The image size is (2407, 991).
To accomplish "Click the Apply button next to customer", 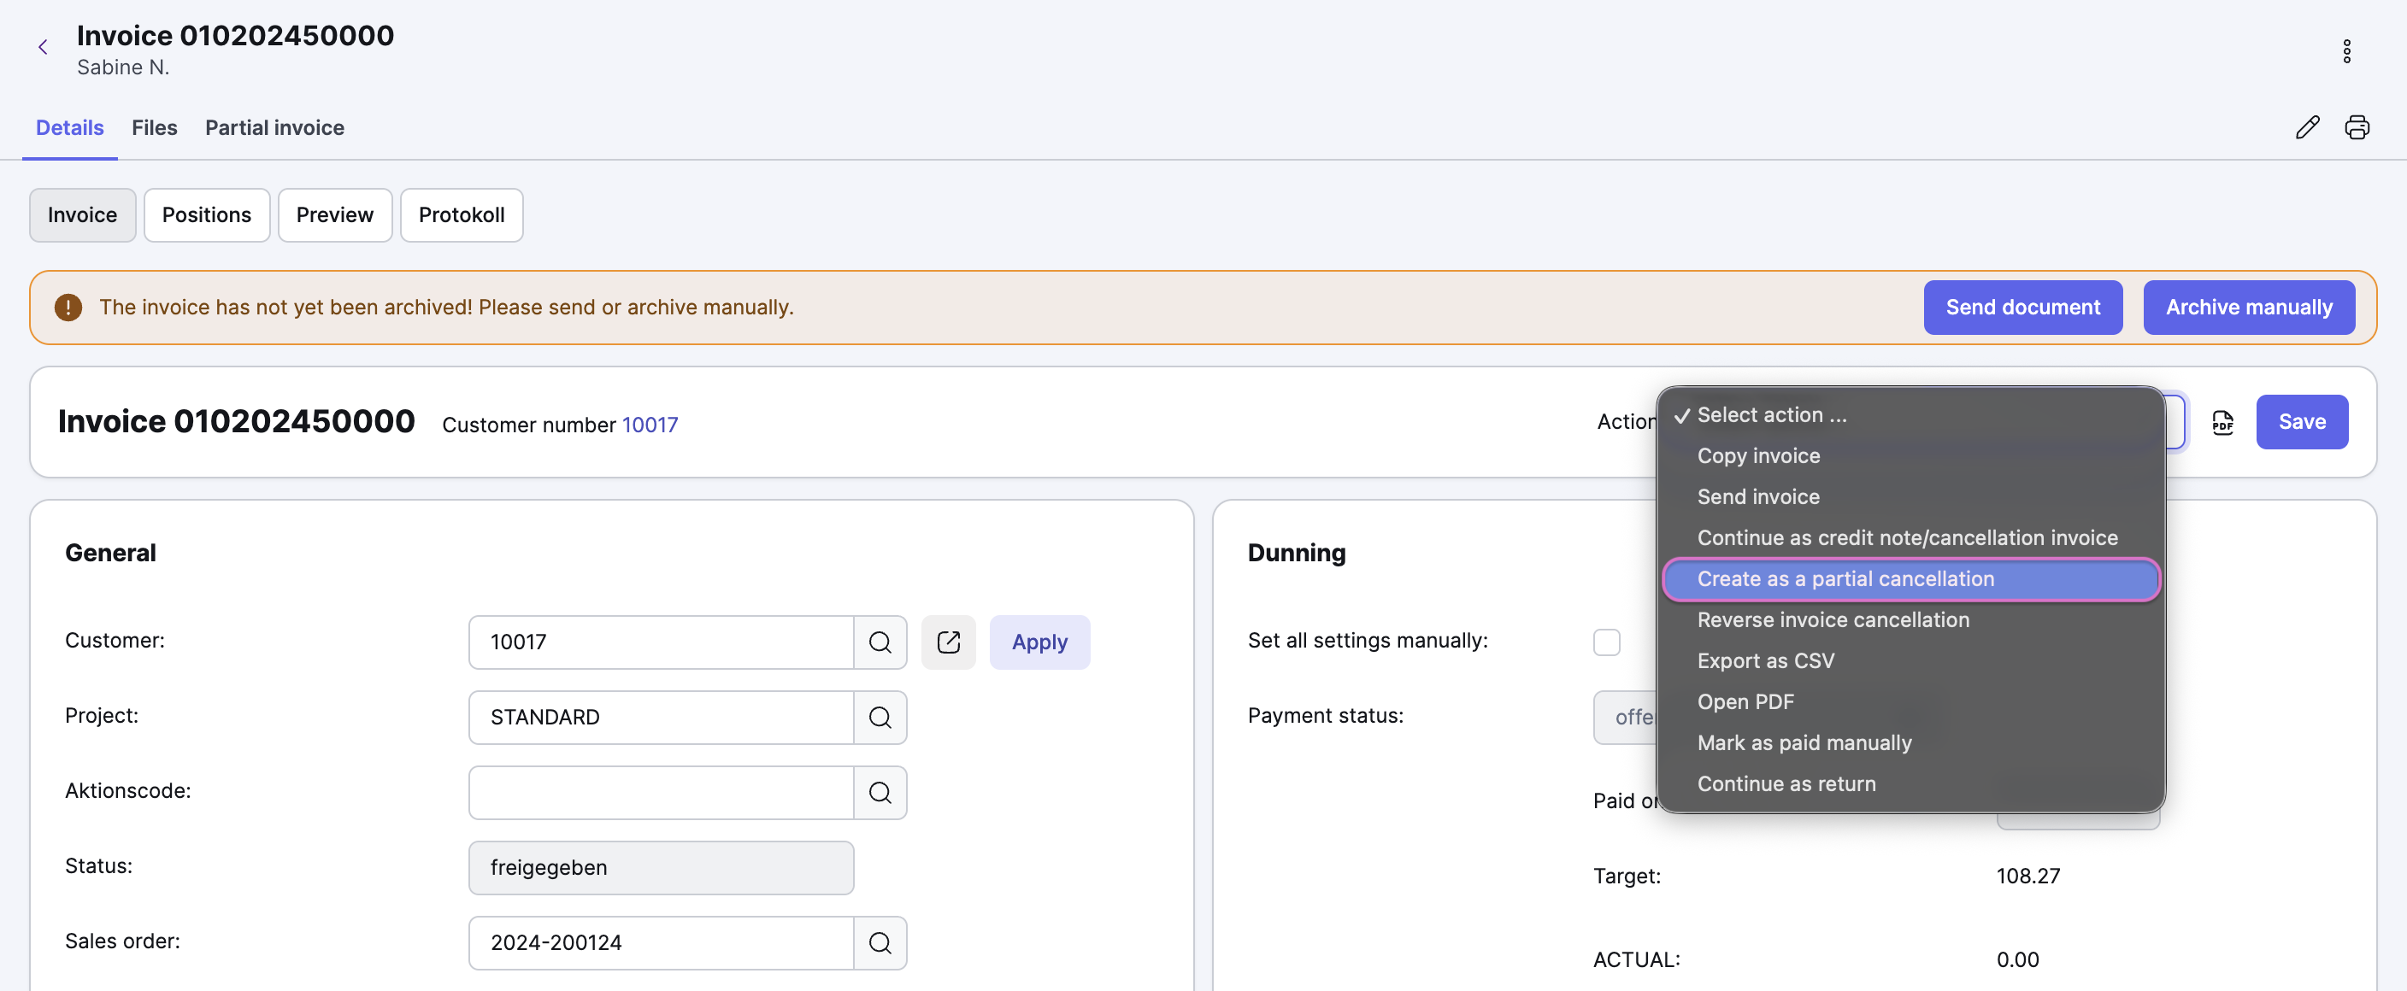I will pos(1039,642).
